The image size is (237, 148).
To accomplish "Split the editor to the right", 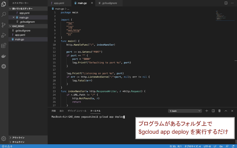I will (226, 3).
